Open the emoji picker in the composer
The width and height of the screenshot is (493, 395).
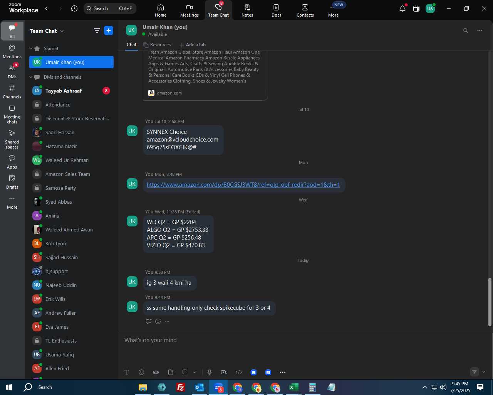[141, 372]
